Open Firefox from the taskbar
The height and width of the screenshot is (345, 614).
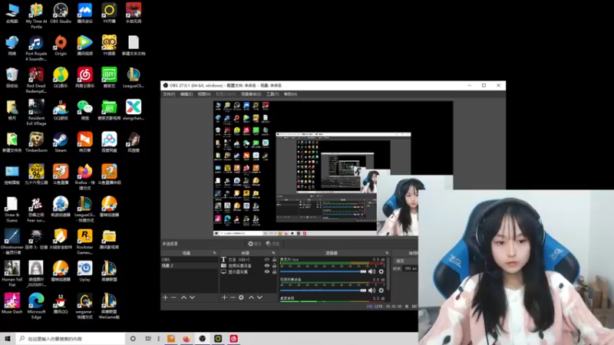(x=187, y=338)
